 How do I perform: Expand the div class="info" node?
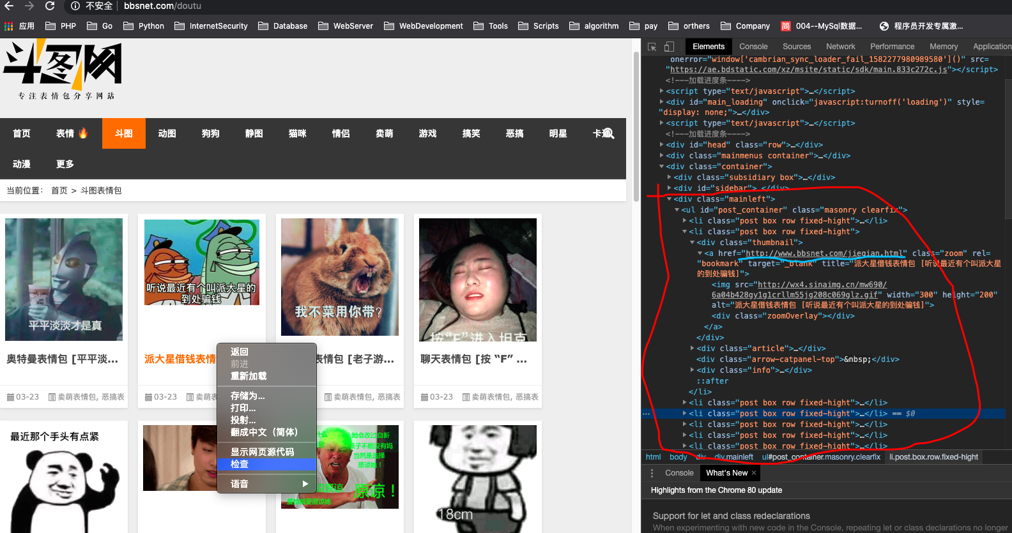click(x=692, y=370)
